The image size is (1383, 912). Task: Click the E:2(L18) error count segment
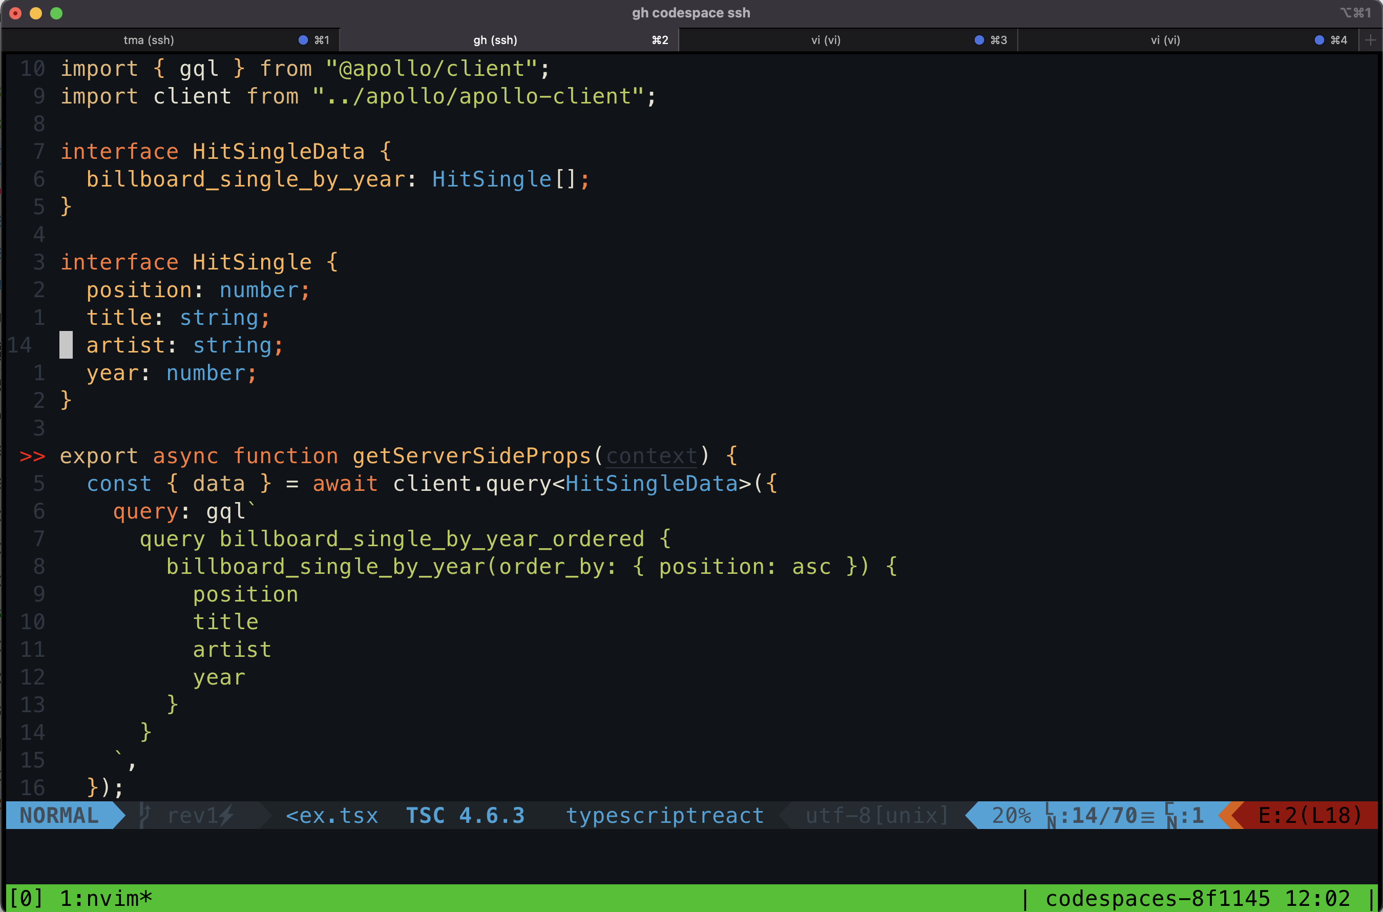click(1310, 815)
